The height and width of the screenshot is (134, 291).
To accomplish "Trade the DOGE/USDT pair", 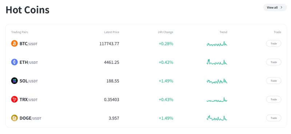I will tap(274, 118).
